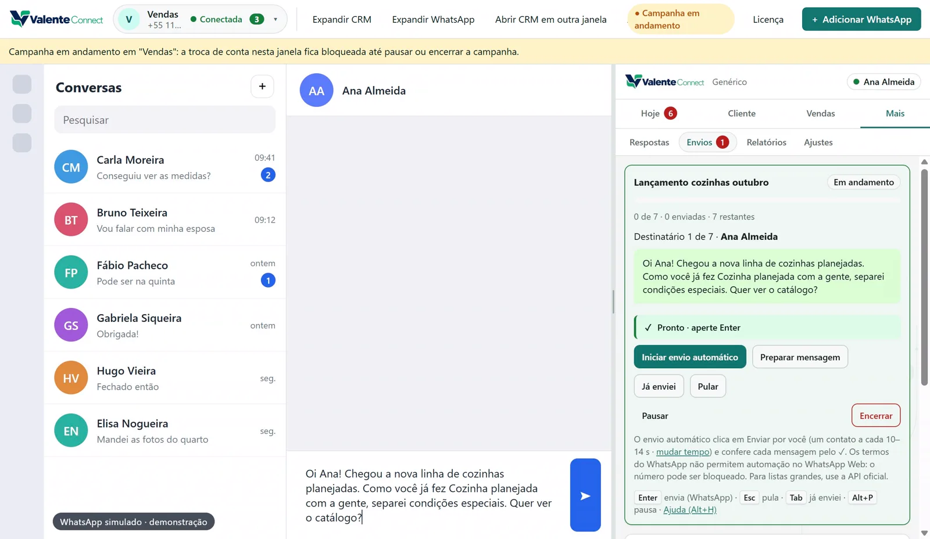This screenshot has height=539, width=930.
Task: Click Elisa Nogueira's EN avatar
Action: click(x=71, y=431)
